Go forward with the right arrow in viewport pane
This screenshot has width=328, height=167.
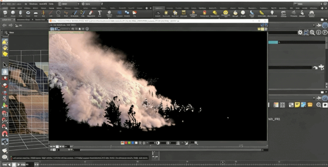[x=11, y=25]
